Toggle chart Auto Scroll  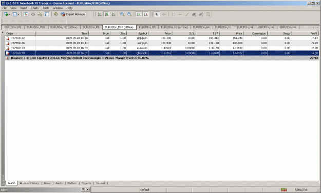tap(139, 14)
